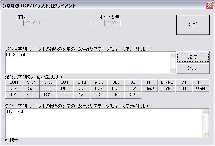Insert CR carriage return code
The height and width of the screenshot is (146, 215).
14,88
